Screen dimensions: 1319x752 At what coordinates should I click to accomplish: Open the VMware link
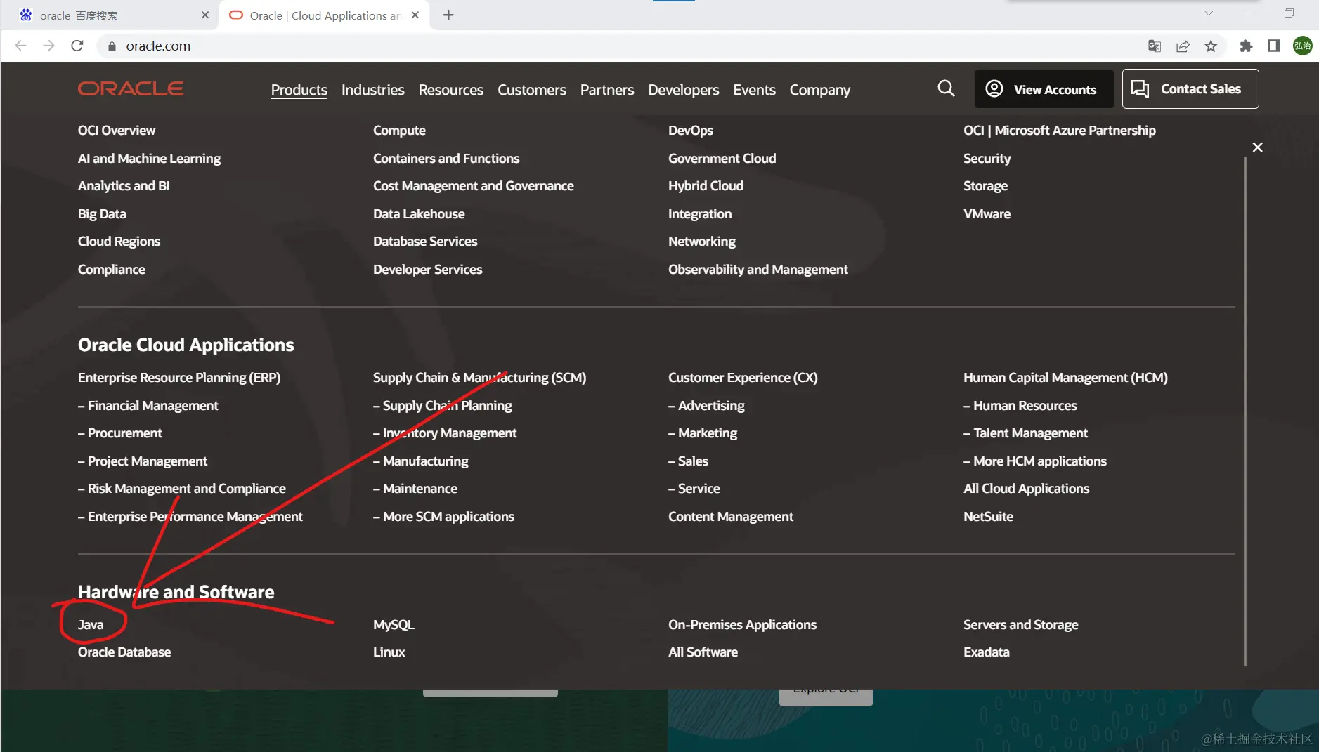click(x=987, y=213)
